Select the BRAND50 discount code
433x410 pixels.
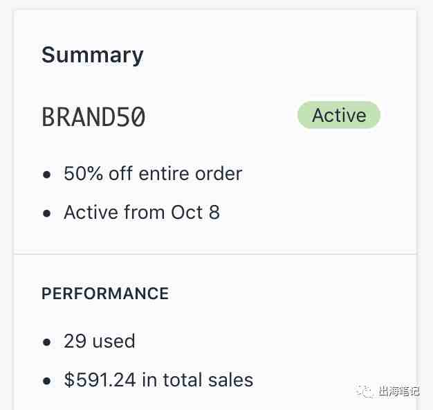pos(93,116)
